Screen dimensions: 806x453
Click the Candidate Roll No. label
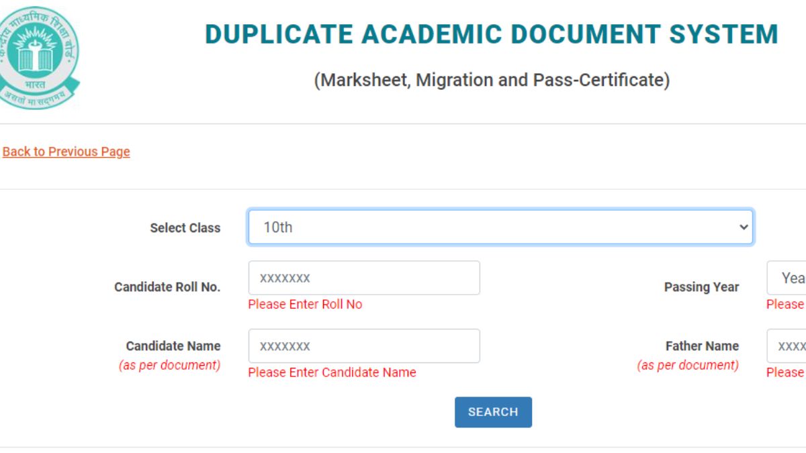(x=167, y=287)
